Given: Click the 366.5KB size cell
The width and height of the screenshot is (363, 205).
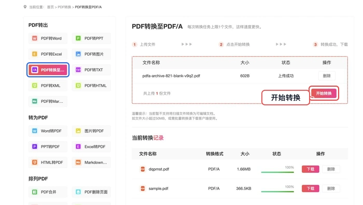Looking at the screenshot, I should [244, 188].
